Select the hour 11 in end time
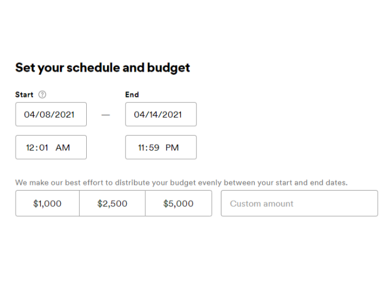The width and height of the screenshot is (389, 299). [x=141, y=148]
